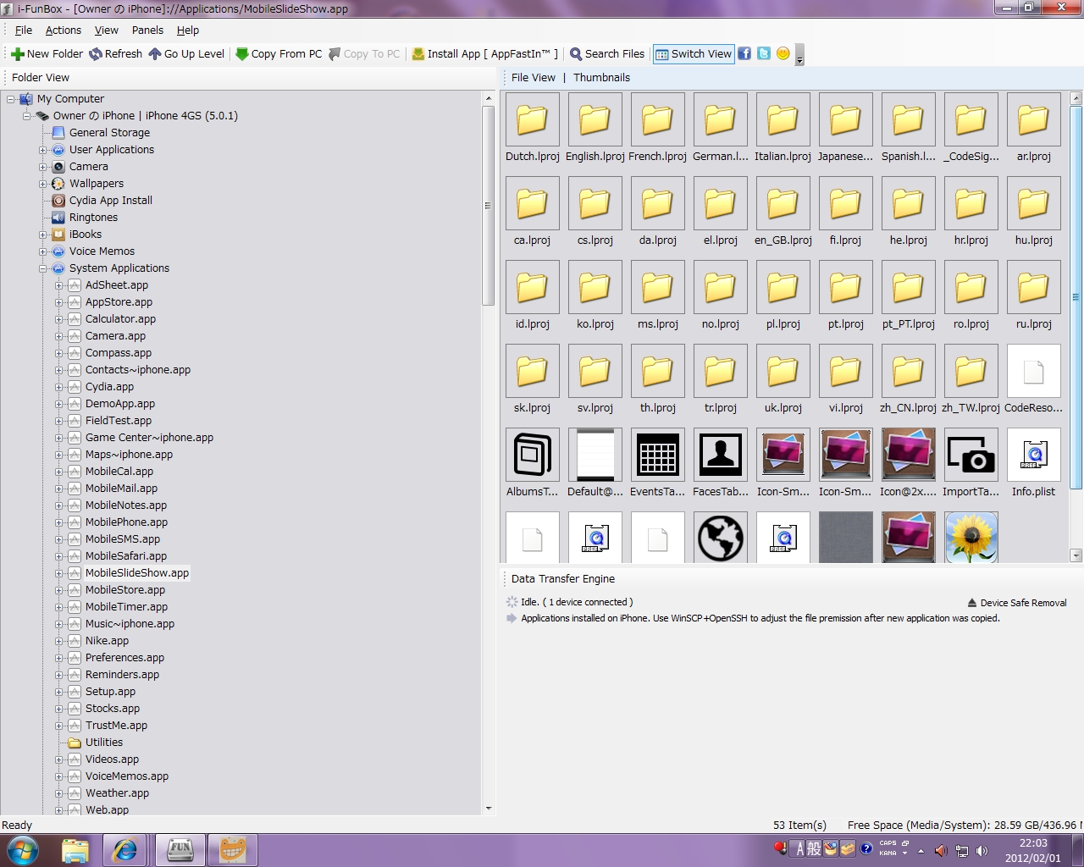Collapse the My Computer tree node
Viewport: 1084px width, 867px height.
[11, 99]
